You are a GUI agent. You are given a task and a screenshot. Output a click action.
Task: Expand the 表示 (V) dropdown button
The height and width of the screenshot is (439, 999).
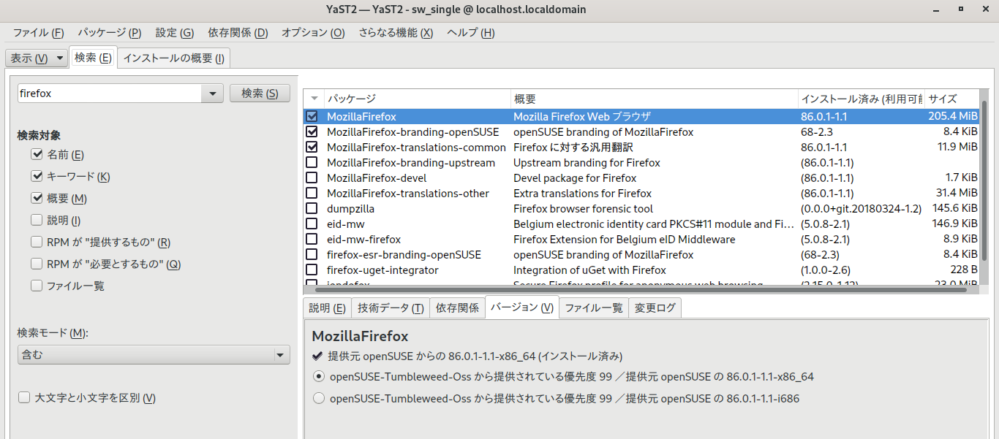click(37, 58)
